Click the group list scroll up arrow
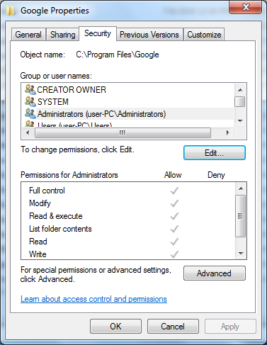Viewport: 267px width, 345px height. point(240,90)
